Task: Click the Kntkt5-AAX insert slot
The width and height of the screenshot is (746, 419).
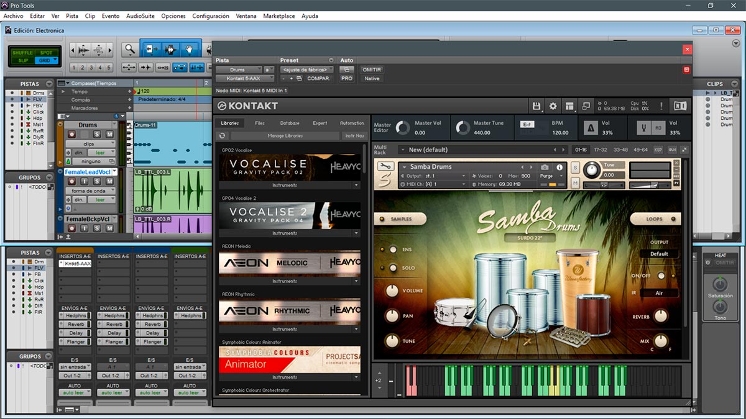Action: click(x=75, y=264)
